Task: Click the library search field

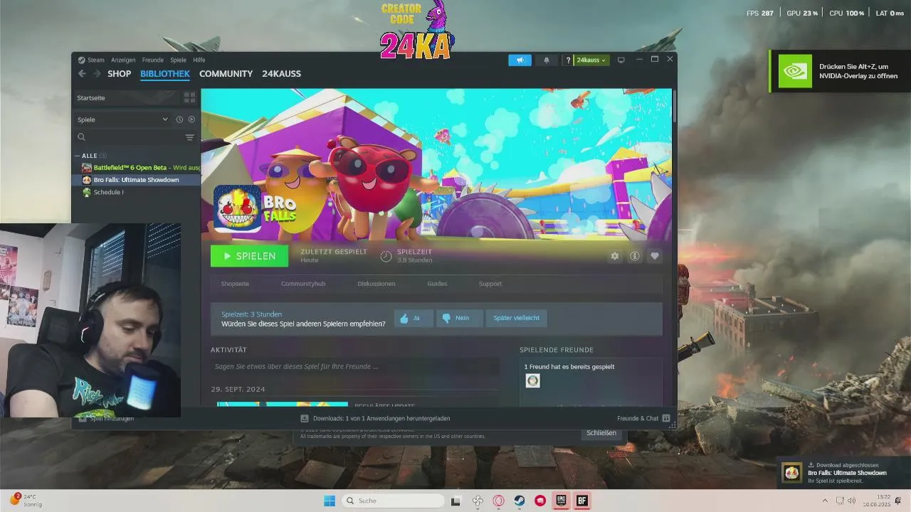Action: [128, 137]
